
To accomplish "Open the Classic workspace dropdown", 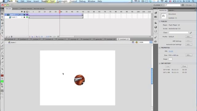I will [158, 5].
